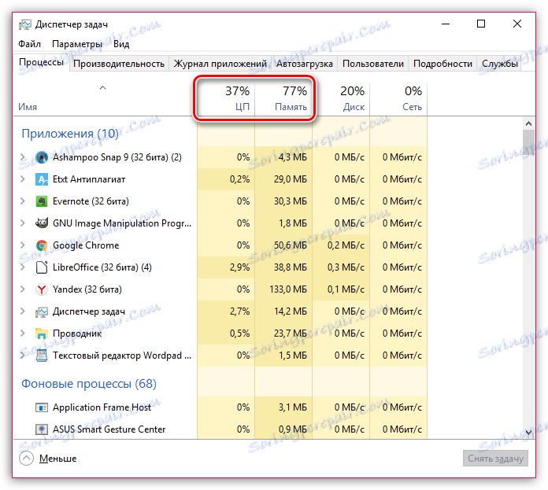
Task: Expand the Проводник process row
Action: point(23,333)
